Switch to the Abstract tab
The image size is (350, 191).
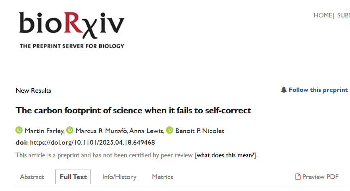[32, 177]
